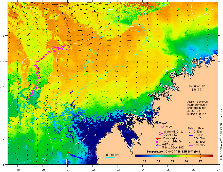This screenshot has height=172, width=223.
Task: Click the '24' colour bar tick label
Action: click(x=159, y=161)
